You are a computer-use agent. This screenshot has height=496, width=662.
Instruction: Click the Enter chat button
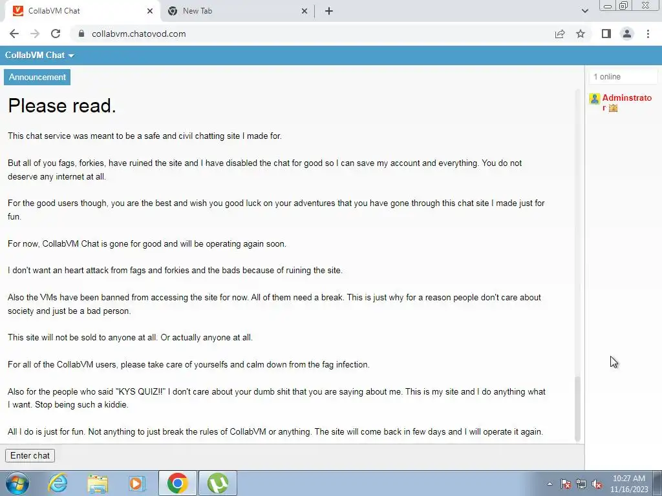point(30,455)
